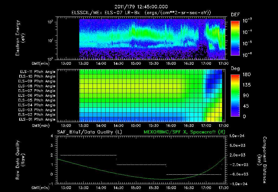
Task: Select the ELS-09 Pitch Angle row label
Action: tap(37, 81)
